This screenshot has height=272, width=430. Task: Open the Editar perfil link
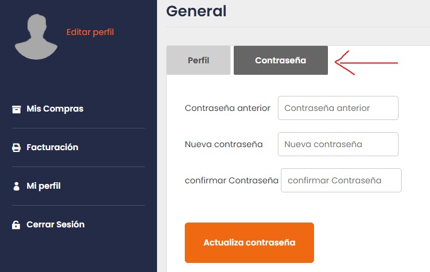(90, 32)
